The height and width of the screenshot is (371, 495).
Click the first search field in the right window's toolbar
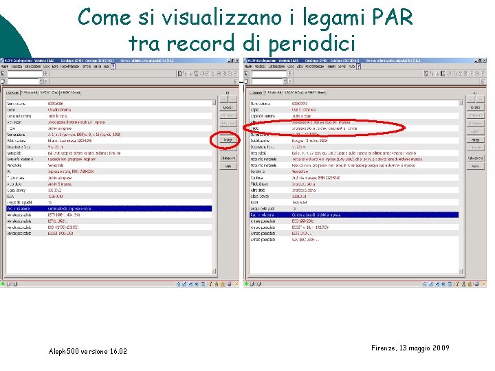[x=269, y=74]
